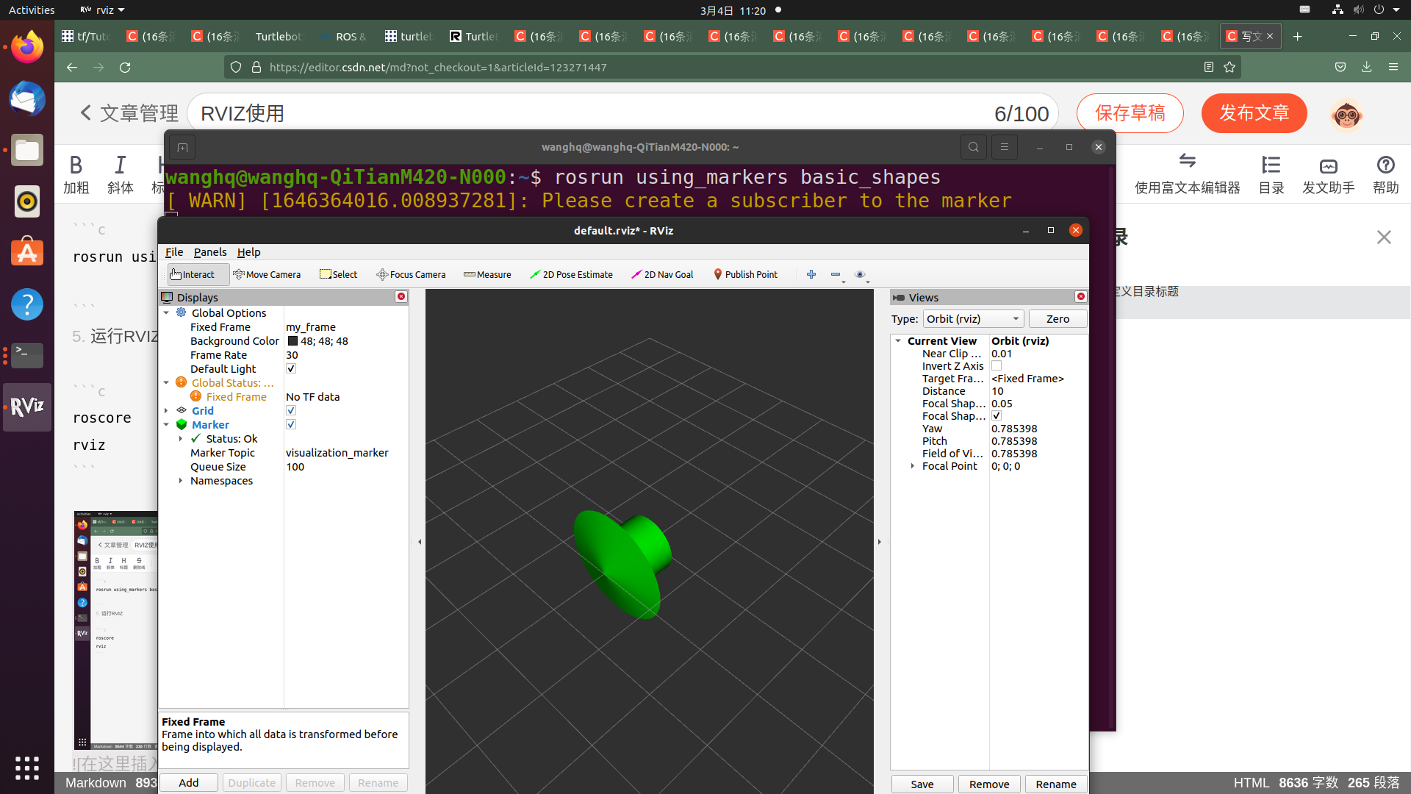Open the File menu of RViz
The height and width of the screenshot is (794, 1411).
(174, 251)
